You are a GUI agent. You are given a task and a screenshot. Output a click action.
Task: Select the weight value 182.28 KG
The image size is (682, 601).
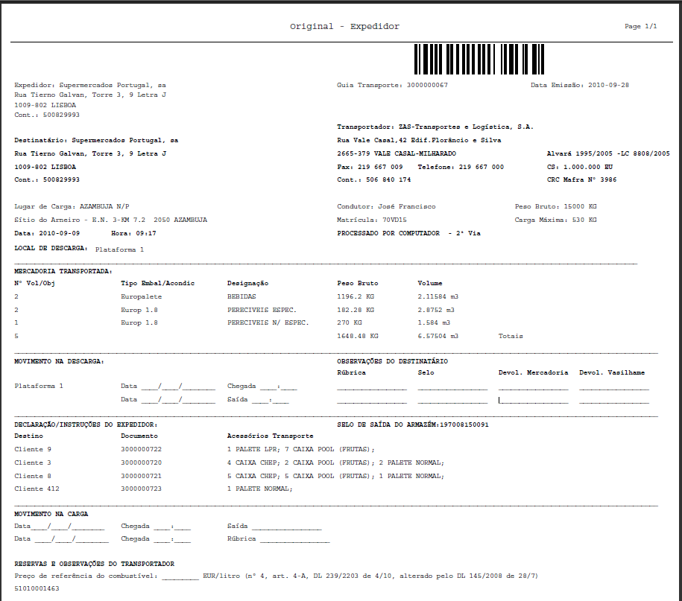[x=356, y=311]
